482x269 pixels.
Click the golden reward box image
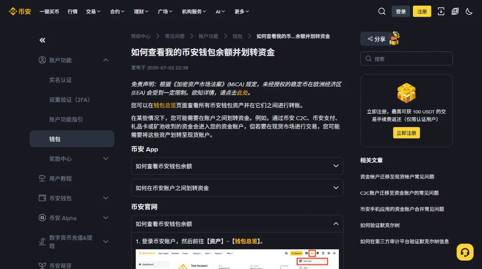pos(406,93)
